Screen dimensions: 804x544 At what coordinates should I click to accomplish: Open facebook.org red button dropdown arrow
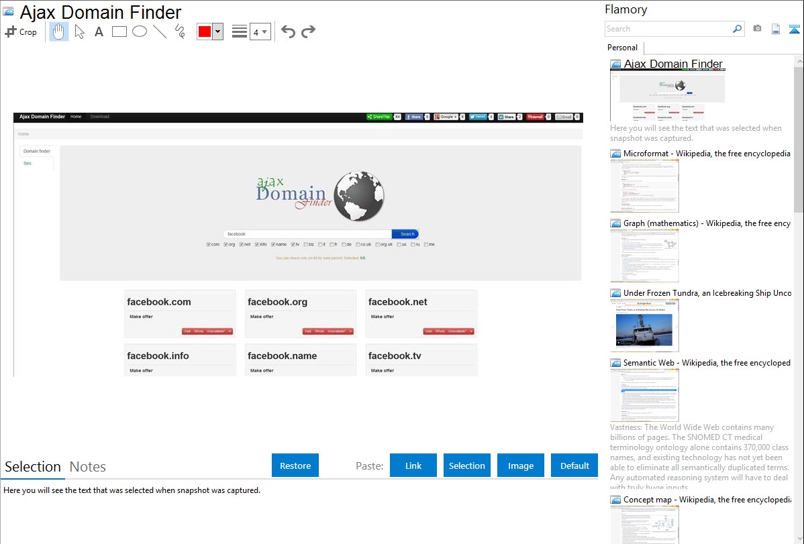pyautogui.click(x=351, y=331)
